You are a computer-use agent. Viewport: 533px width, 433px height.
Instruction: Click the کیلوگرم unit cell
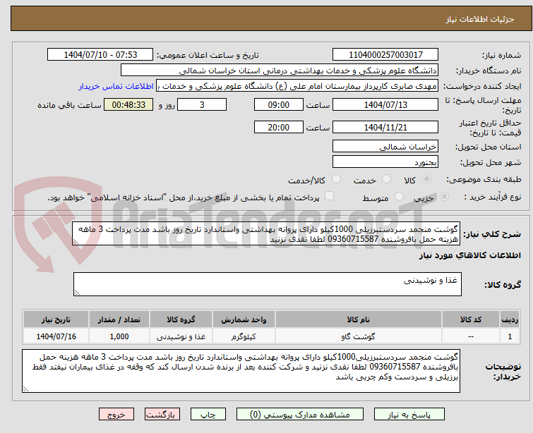[244, 336]
